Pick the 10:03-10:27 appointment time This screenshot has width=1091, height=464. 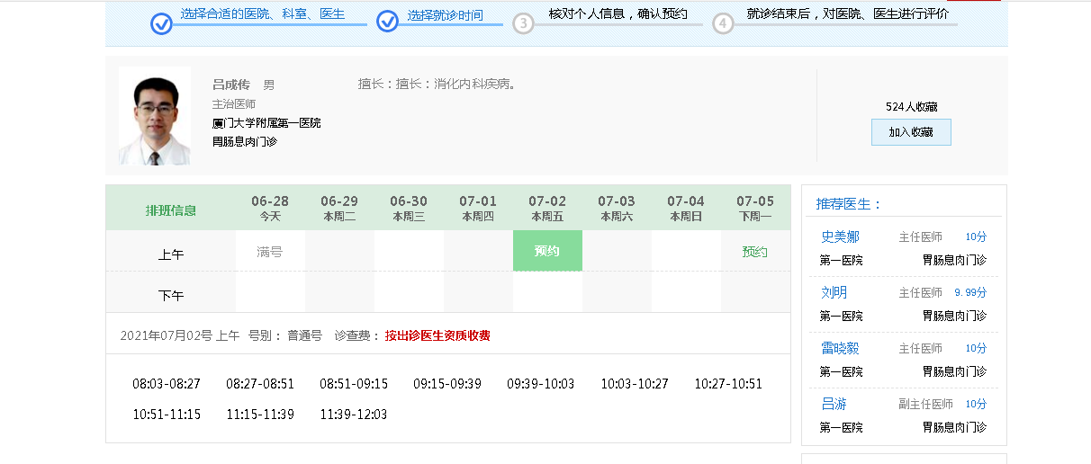[635, 384]
